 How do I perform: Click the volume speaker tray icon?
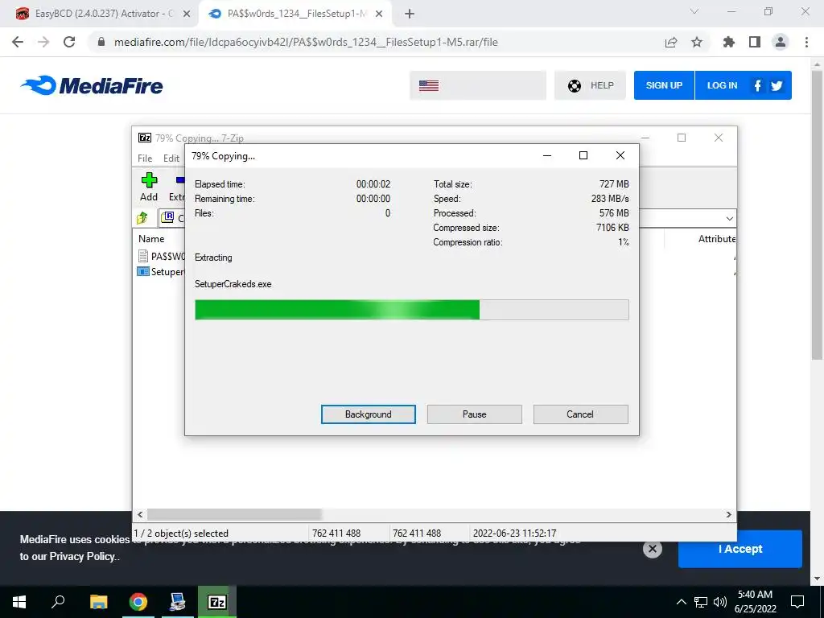point(720,602)
